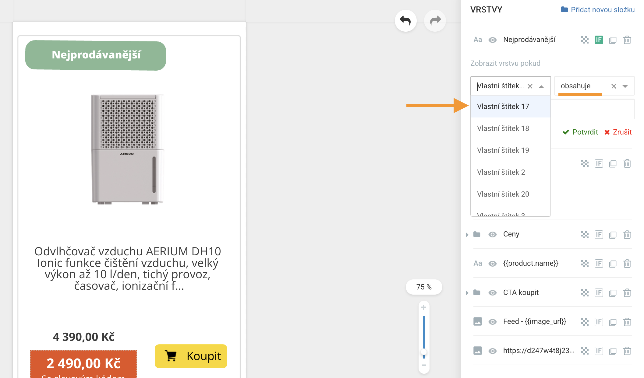Screen dimensions: 644x378
Task: Click the zoom slider handle
Action: pyautogui.click(x=424, y=352)
